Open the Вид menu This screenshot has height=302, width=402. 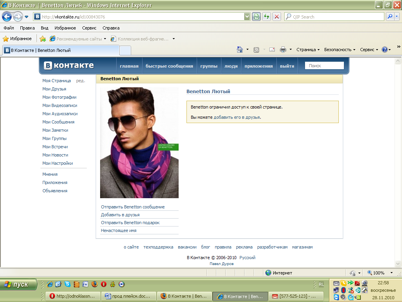click(44, 28)
